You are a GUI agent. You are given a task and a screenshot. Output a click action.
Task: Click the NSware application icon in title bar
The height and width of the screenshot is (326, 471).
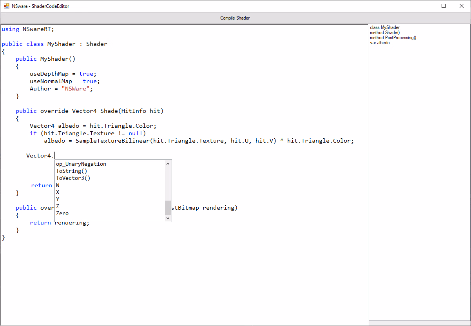[x=7, y=6]
